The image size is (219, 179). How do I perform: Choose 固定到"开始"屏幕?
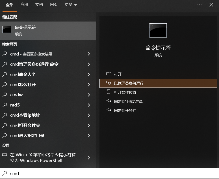pos(158,101)
